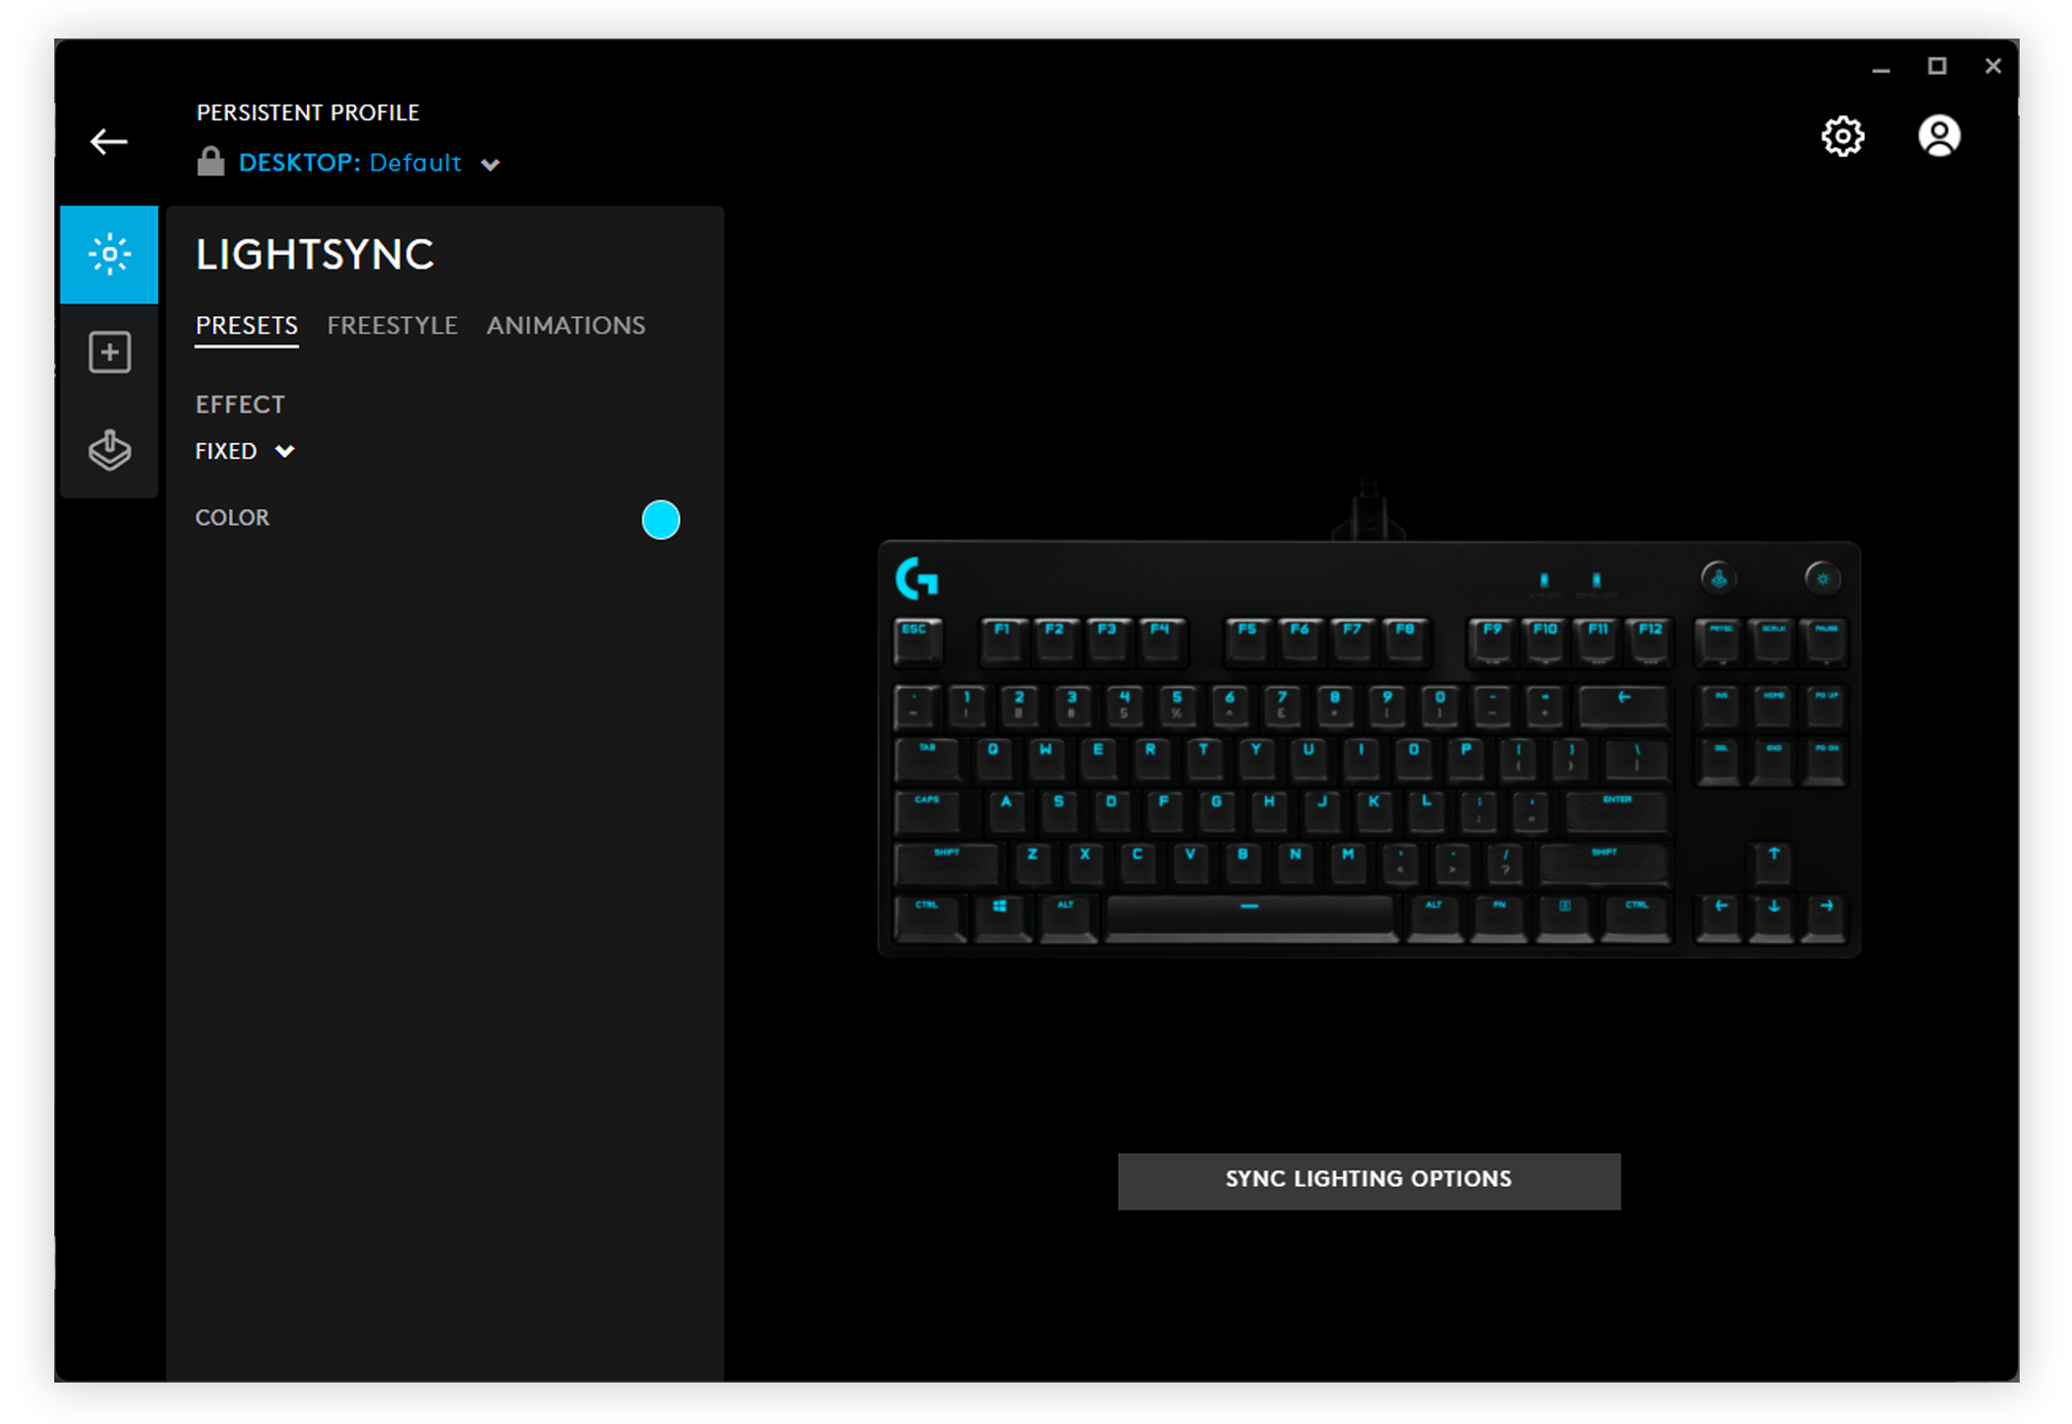Viewport: 2072px width, 1424px height.
Task: Click the back arrow to return
Action: (x=109, y=140)
